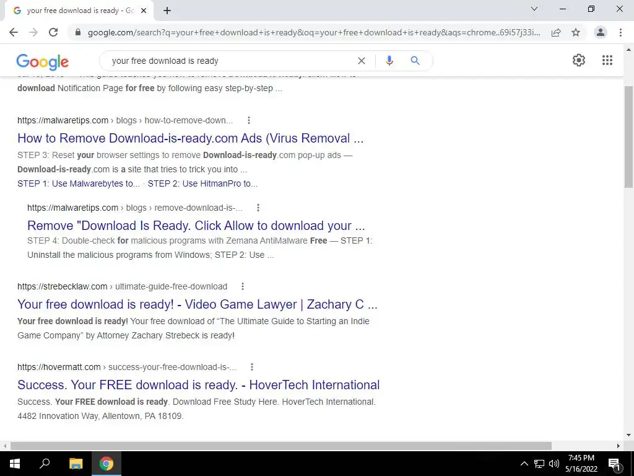Screen dimensions: 634x476
Task: Open the Chrome profile avatar menu
Action: pyautogui.click(x=601, y=32)
